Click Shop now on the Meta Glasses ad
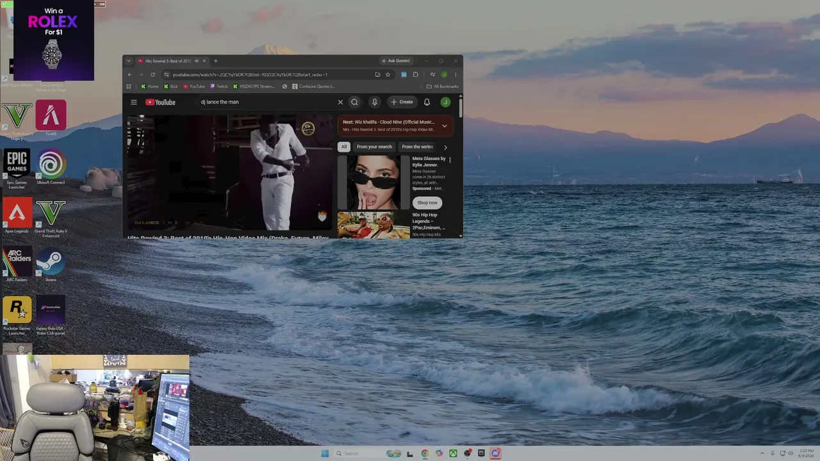The image size is (820, 461). pyautogui.click(x=427, y=202)
